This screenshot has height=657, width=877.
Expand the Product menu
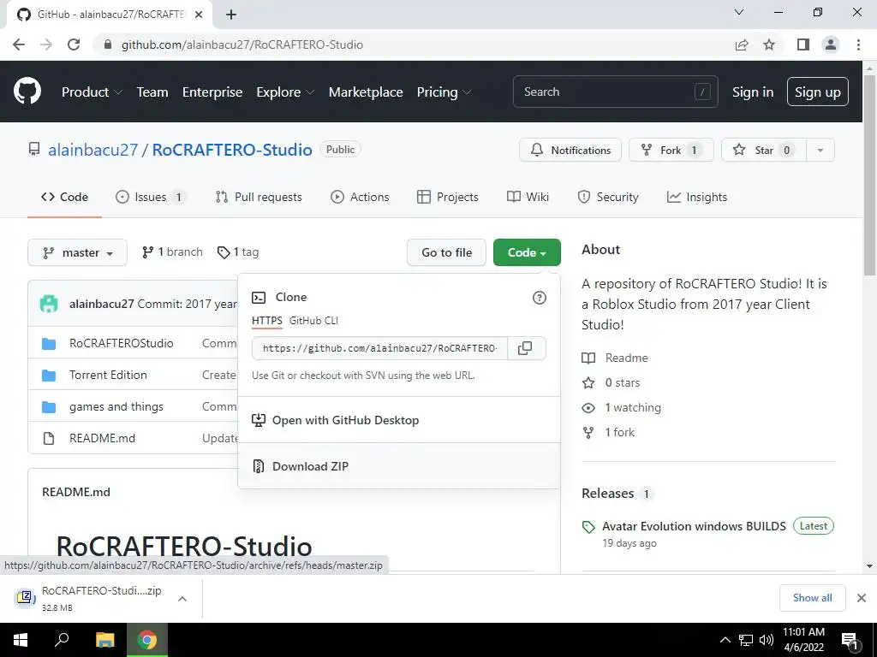point(92,92)
